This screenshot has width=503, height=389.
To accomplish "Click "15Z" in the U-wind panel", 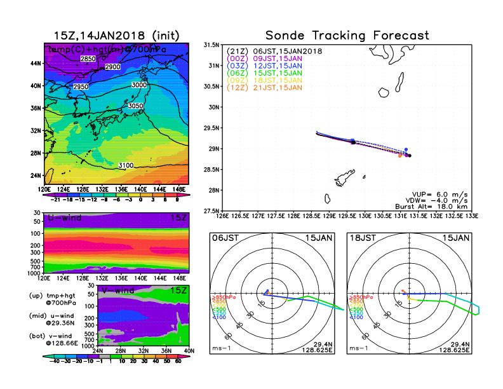I will pos(178,218).
